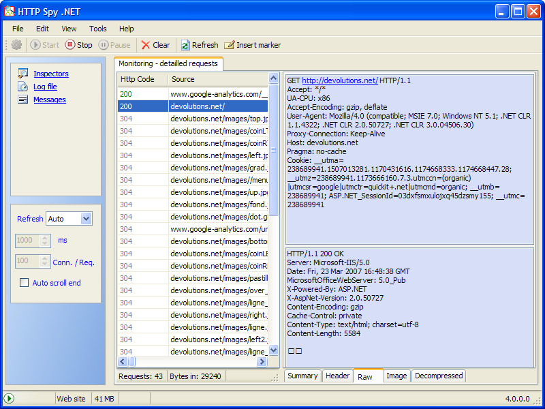Select the www.google-analytics.com/ur 304 row

click(193, 229)
